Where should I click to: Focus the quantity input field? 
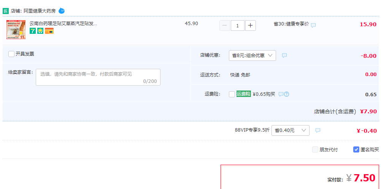(x=237, y=25)
